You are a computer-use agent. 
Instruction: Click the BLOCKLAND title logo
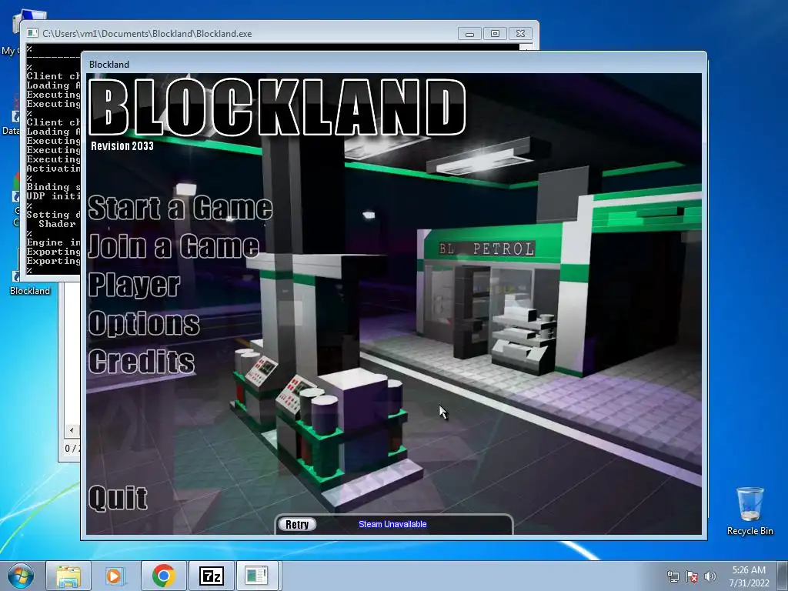click(277, 107)
